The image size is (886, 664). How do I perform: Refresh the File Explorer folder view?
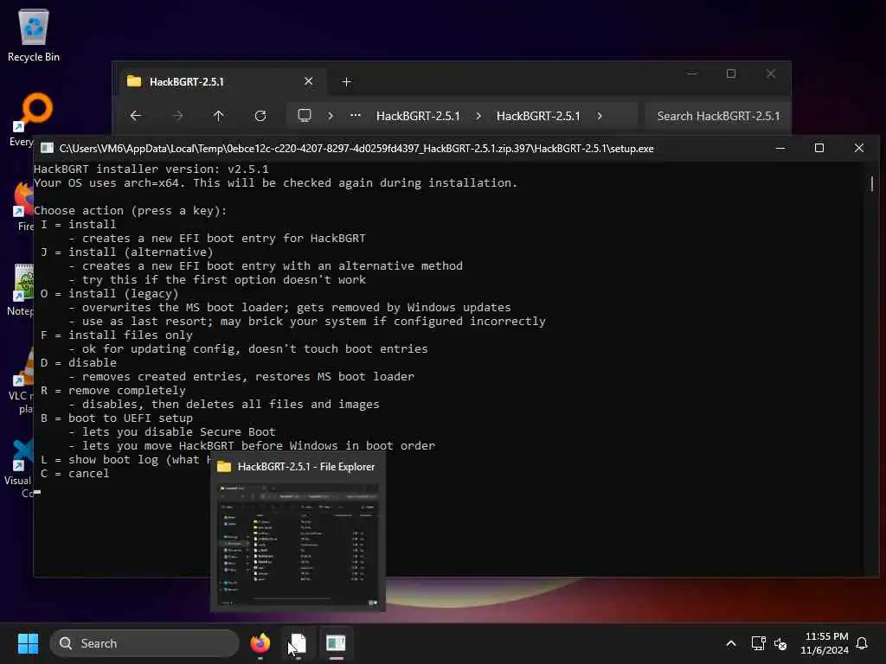(260, 116)
